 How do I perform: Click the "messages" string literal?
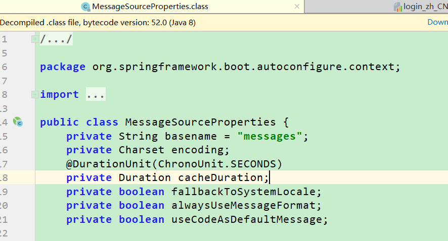pyautogui.click(x=270, y=136)
